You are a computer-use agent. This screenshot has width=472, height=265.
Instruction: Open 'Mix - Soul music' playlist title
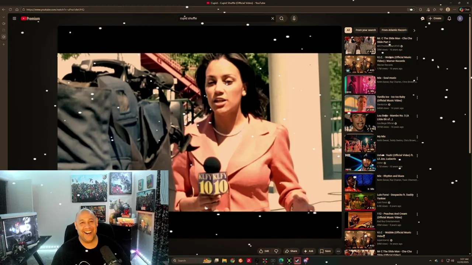pyautogui.click(x=386, y=78)
